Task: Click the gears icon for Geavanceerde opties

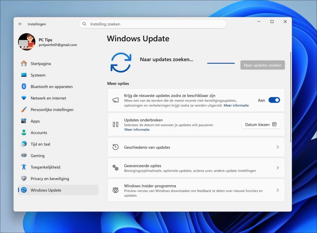Action: point(115,168)
